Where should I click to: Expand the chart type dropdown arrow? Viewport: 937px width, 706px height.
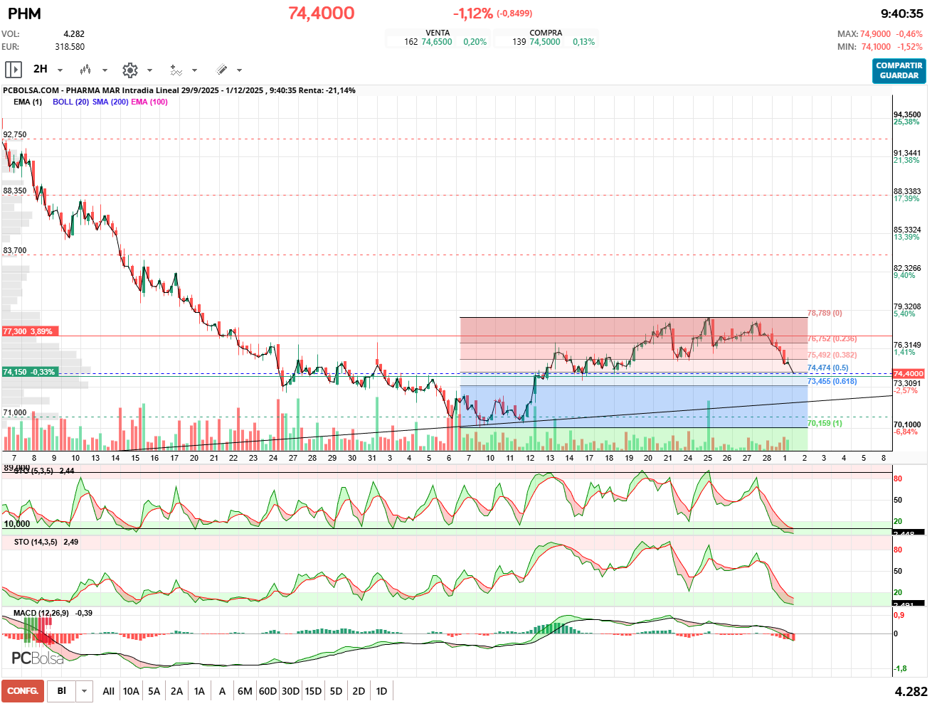[x=105, y=70]
